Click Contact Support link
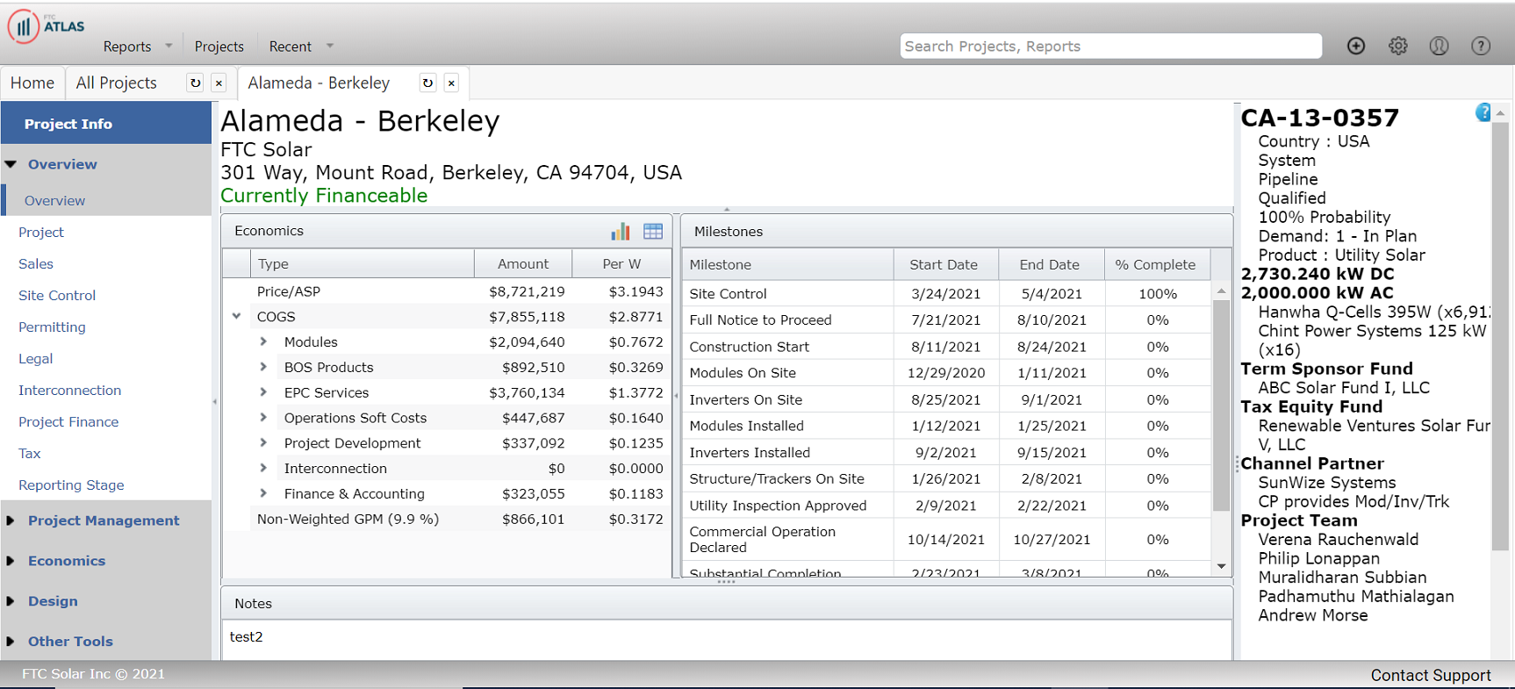The width and height of the screenshot is (1515, 689). (1431, 675)
